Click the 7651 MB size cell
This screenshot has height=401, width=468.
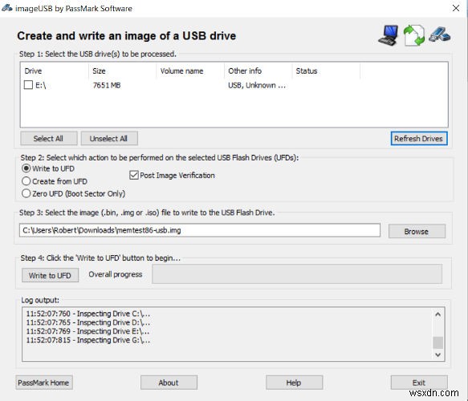tap(107, 85)
